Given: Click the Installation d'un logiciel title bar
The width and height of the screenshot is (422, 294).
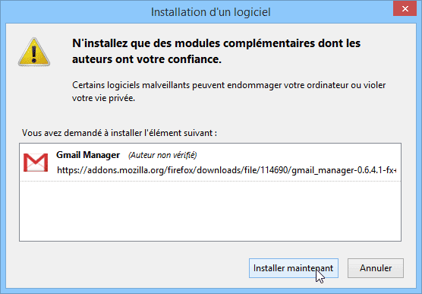Looking at the screenshot, I should (211, 12).
